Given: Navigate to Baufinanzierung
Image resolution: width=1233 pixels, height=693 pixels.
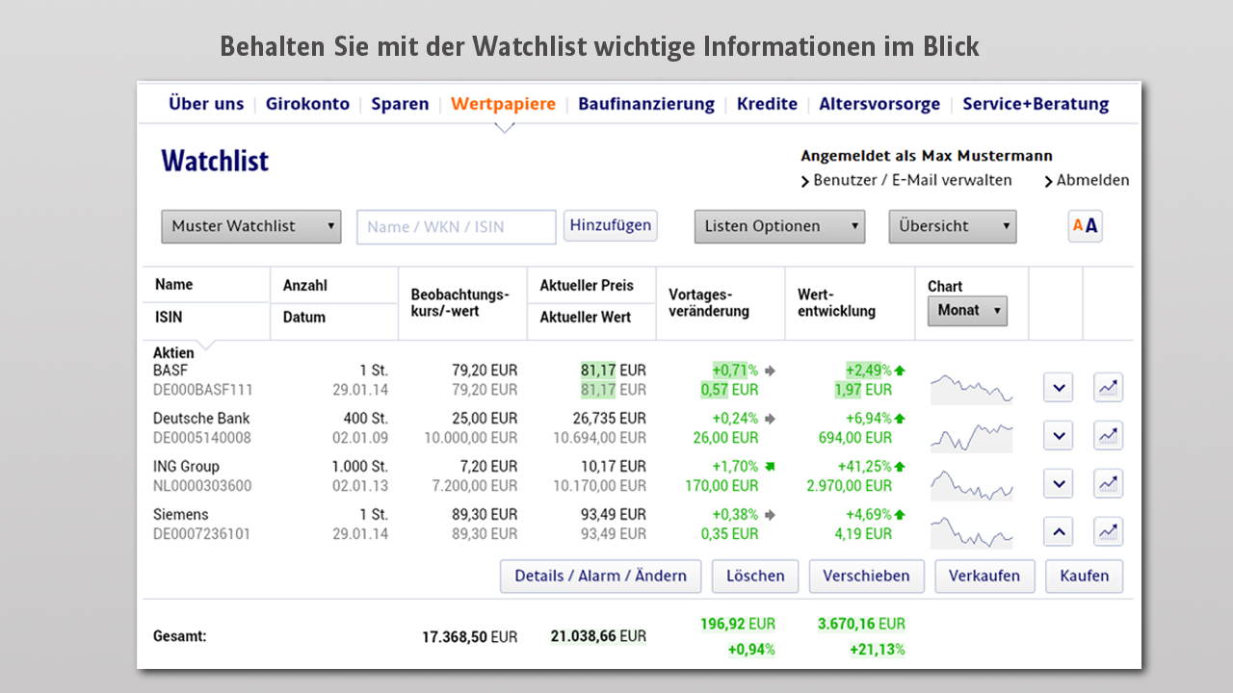Looking at the screenshot, I should [x=646, y=104].
